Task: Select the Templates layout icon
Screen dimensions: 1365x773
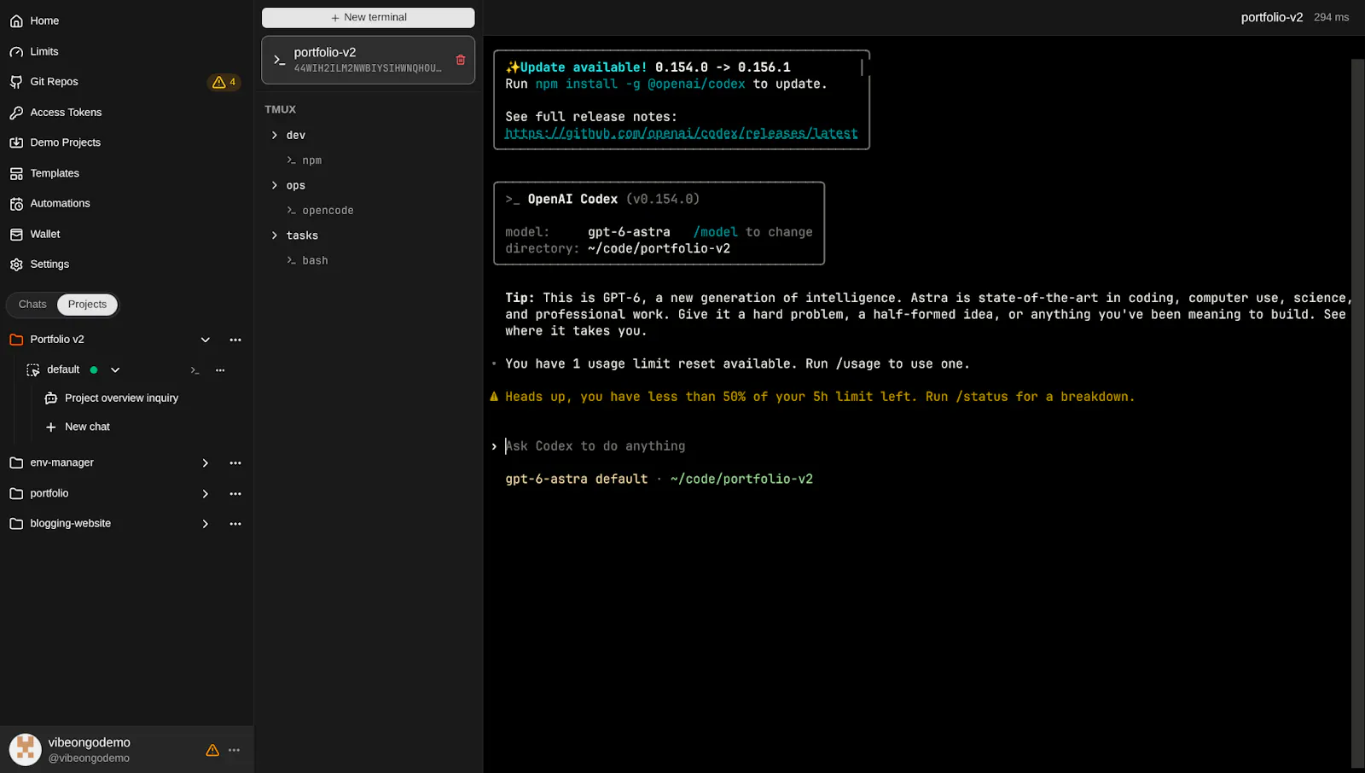Action: tap(16, 173)
